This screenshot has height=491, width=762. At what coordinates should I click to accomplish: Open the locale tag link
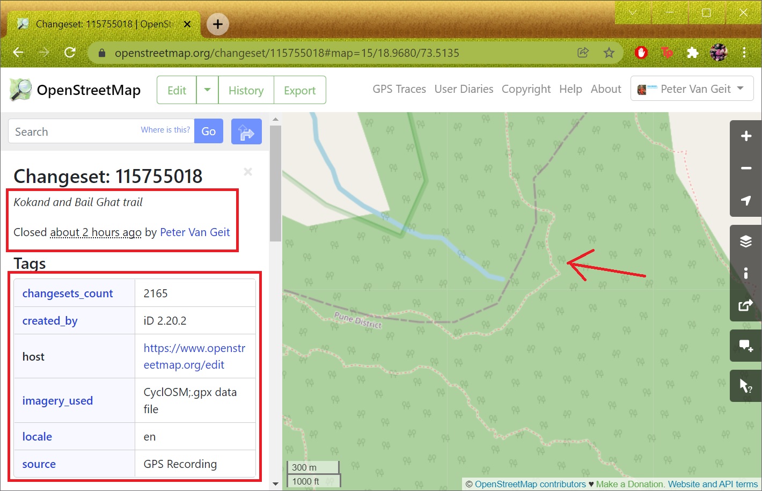37,437
